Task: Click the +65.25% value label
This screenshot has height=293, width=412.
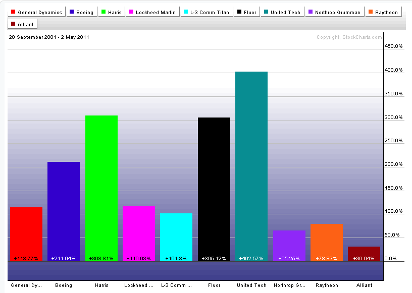Action: point(289,258)
